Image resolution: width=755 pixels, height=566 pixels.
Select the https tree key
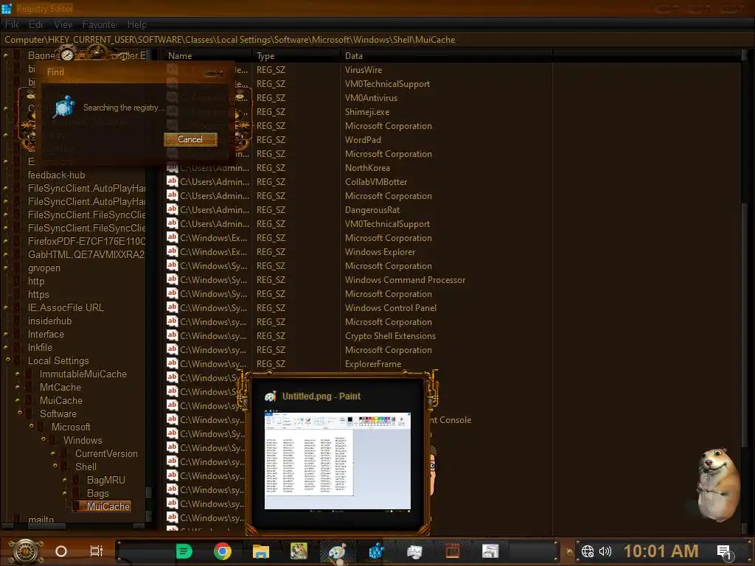38,295
